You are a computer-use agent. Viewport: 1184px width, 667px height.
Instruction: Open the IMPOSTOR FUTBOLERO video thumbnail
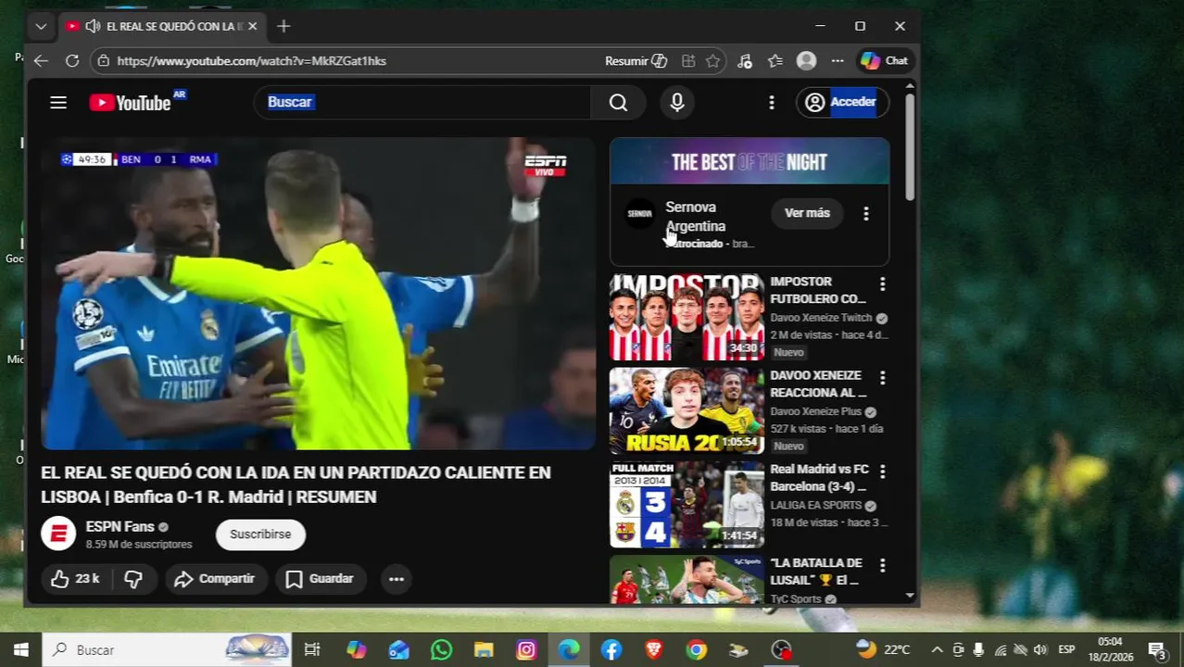coord(686,317)
